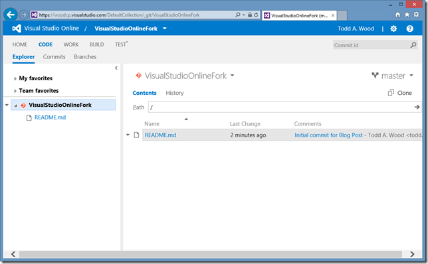Go to the HOME hub
Image resolution: width=428 pixels, height=264 pixels.
[x=20, y=44]
